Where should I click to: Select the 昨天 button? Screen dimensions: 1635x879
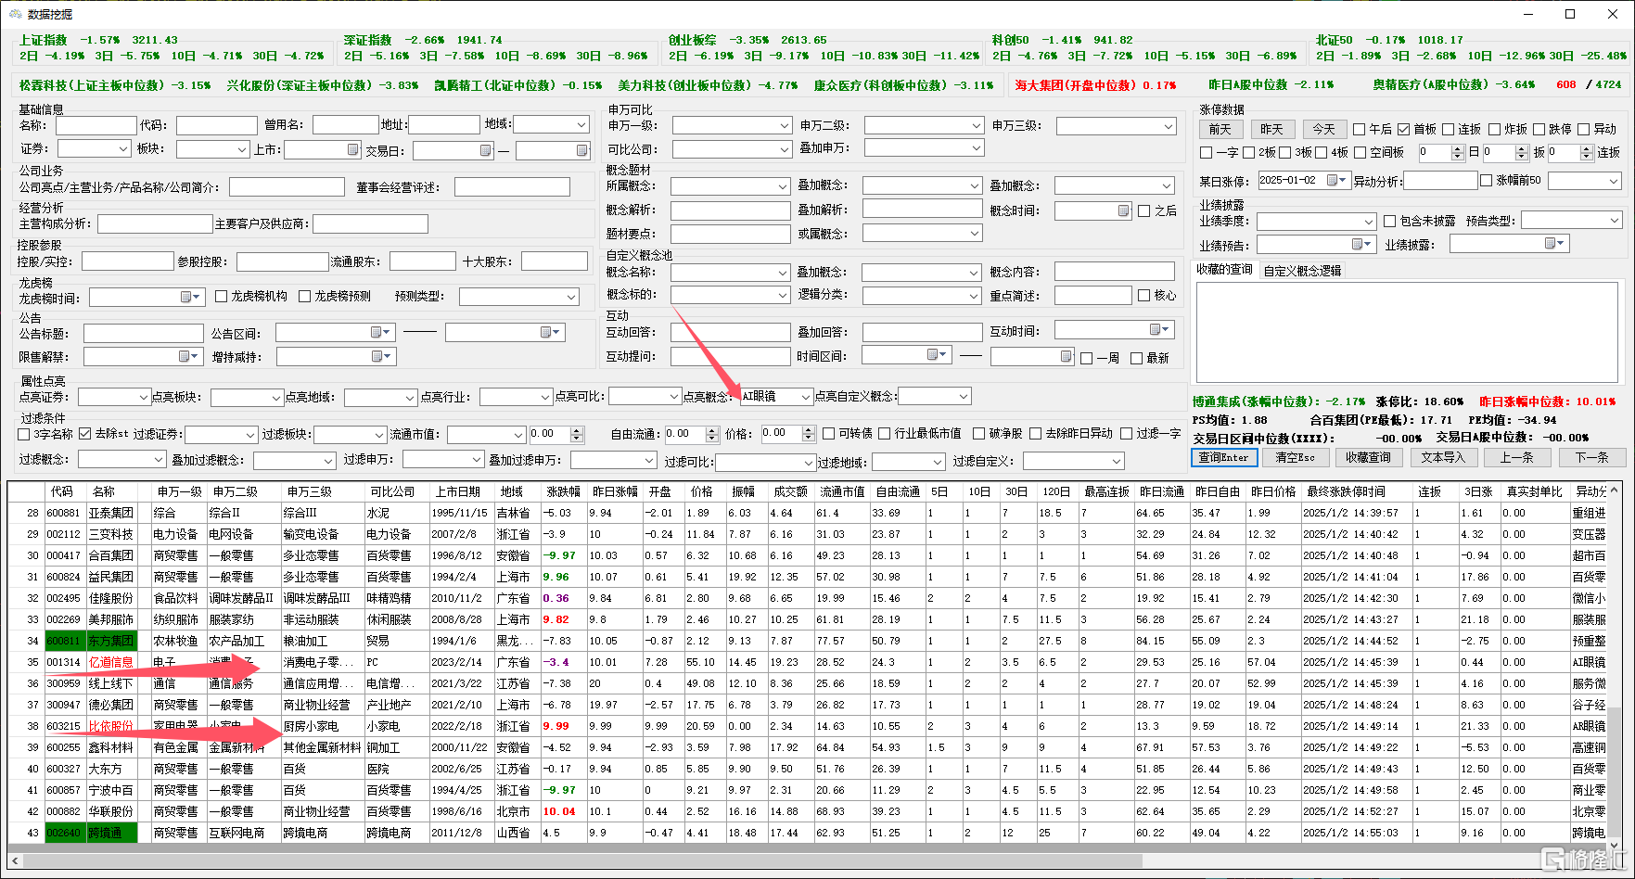pos(1271,130)
